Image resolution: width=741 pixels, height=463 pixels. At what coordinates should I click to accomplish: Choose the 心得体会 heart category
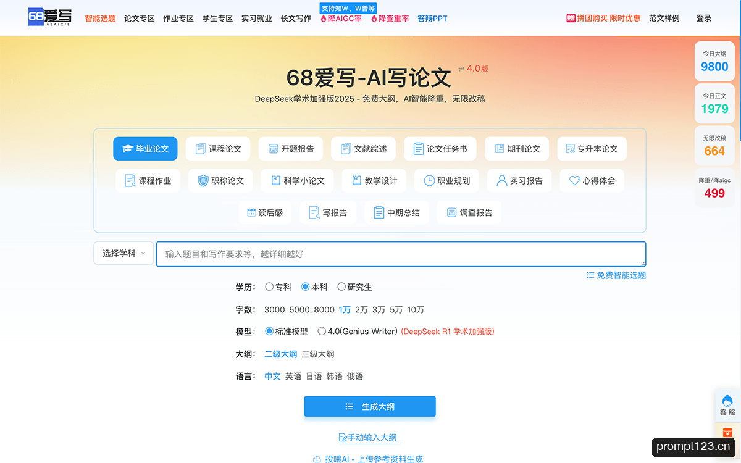click(592, 181)
